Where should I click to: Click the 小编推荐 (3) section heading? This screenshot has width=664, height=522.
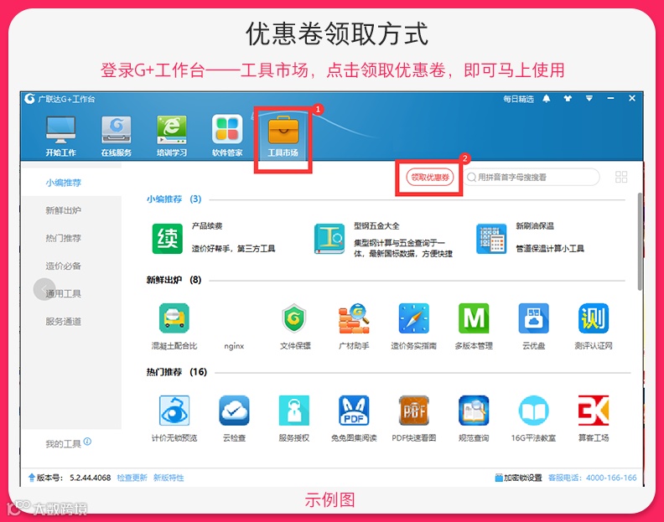pos(174,199)
